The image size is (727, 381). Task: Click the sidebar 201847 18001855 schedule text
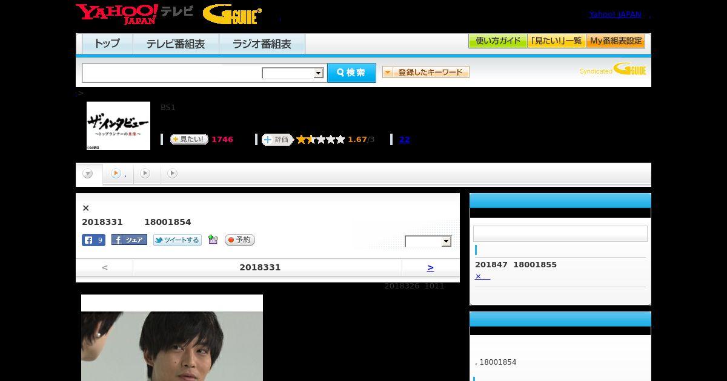pyautogui.click(x=516, y=265)
